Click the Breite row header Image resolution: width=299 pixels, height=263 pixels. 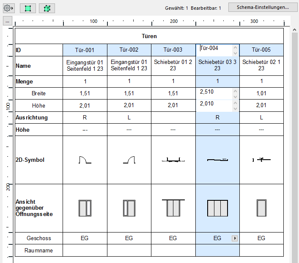(x=39, y=94)
